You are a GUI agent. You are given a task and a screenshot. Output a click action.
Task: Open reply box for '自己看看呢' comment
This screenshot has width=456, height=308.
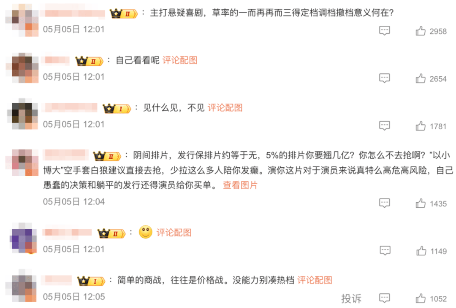[x=385, y=78]
